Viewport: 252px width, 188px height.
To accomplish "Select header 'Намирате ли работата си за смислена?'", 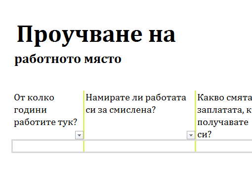I will pos(136,104).
